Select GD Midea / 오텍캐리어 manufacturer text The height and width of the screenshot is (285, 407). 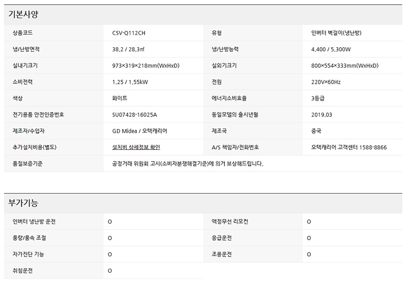tap(139, 131)
